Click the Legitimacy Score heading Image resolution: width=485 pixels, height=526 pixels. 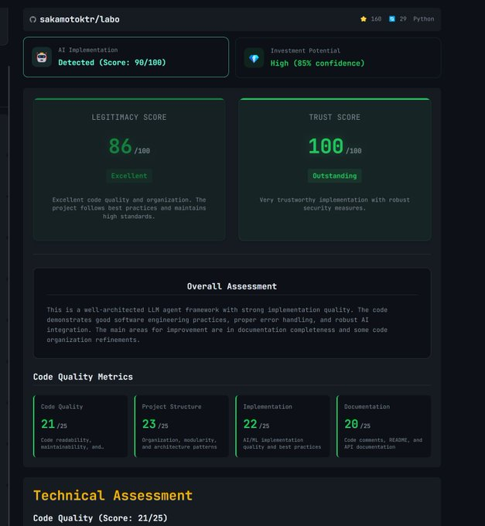[x=129, y=117]
